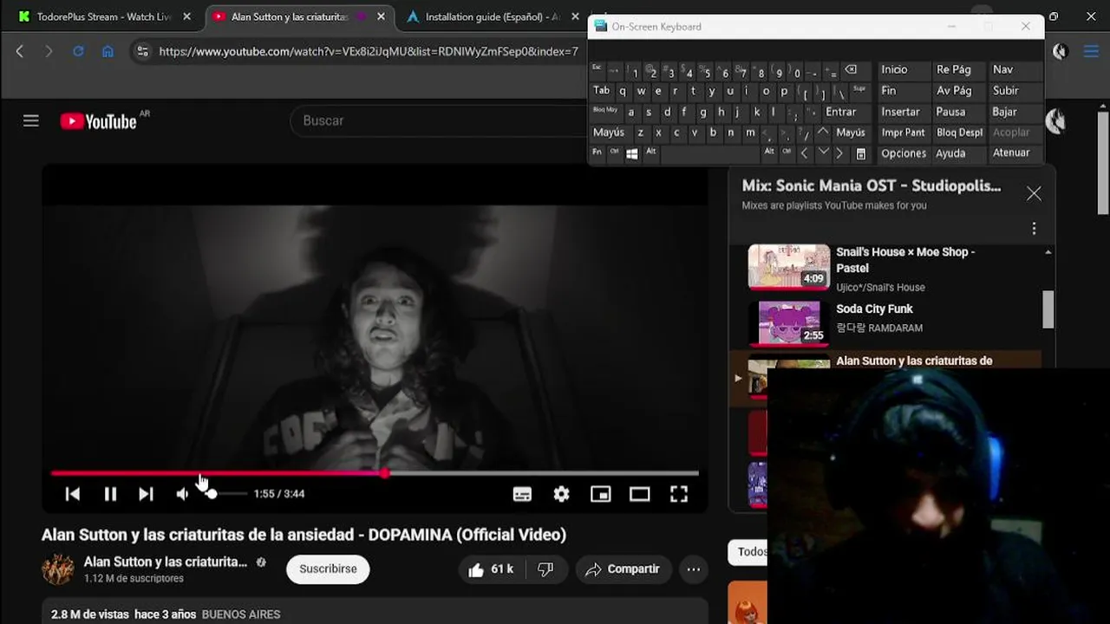Viewport: 1110px width, 624px height.
Task: Switch to theater mode view
Action: 640,494
